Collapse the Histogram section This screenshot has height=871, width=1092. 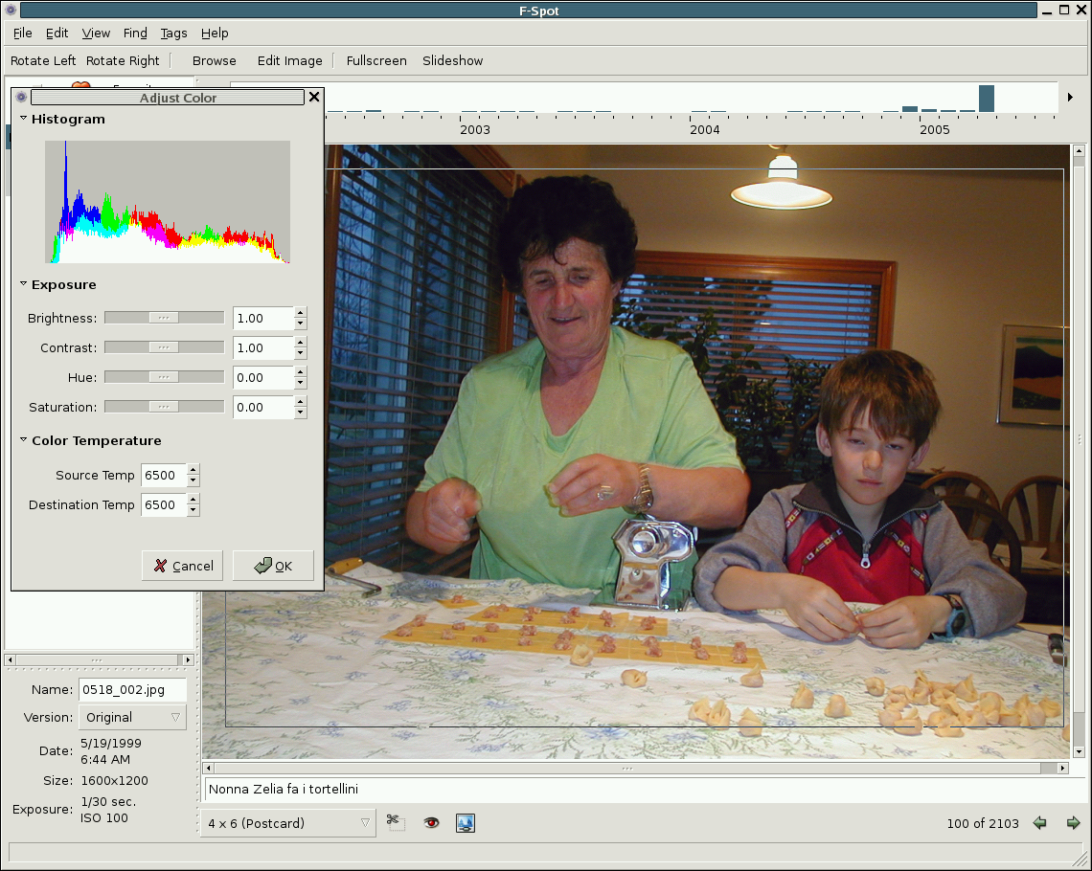[24, 119]
